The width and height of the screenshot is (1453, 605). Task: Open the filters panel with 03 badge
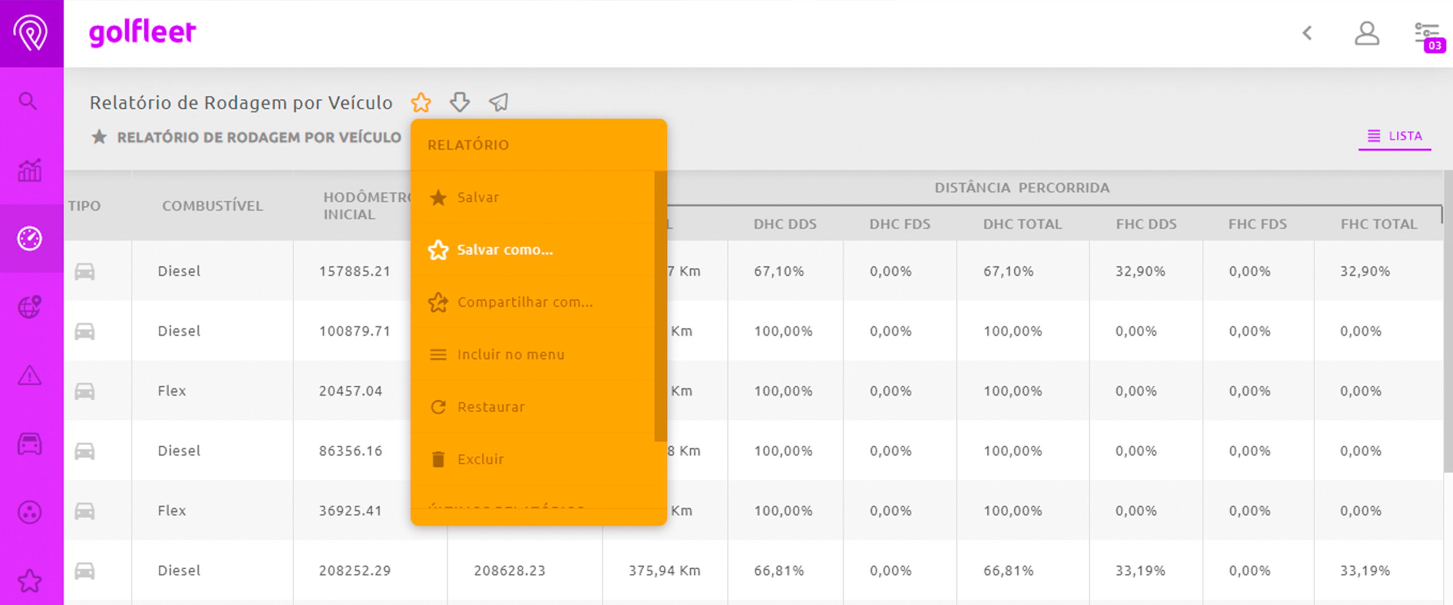pos(1429,36)
